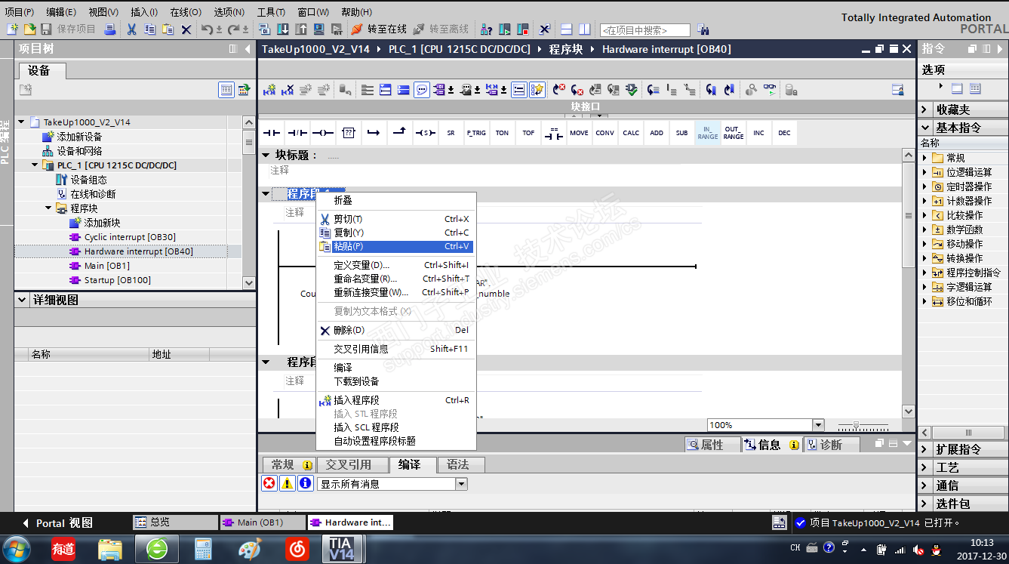Insert an output coil from favorites
The height and width of the screenshot is (564, 1009).
tap(323, 133)
